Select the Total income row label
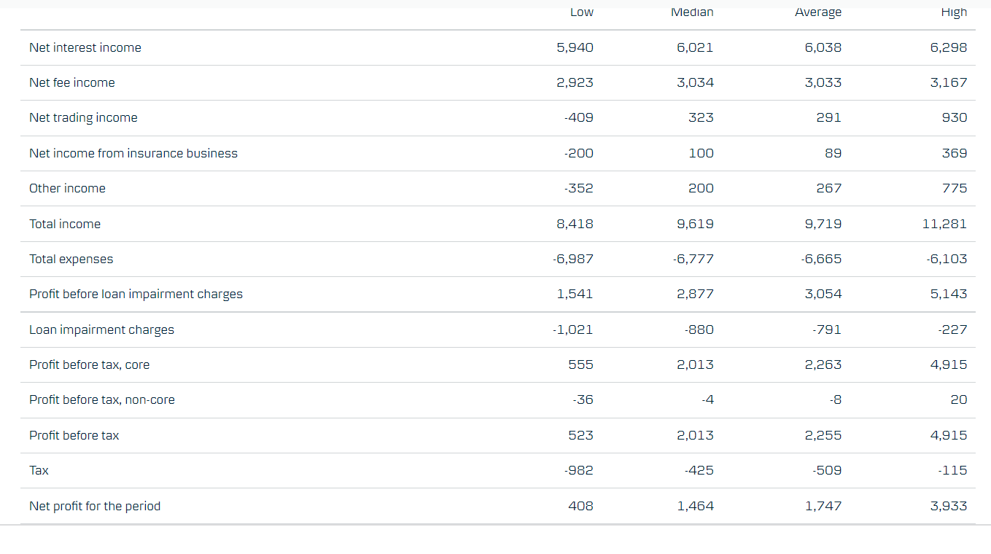The height and width of the screenshot is (554, 991). [x=65, y=224]
